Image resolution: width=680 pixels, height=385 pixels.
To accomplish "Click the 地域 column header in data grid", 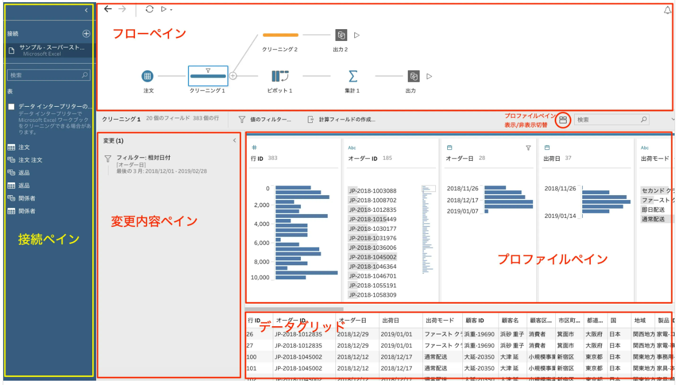I will (640, 321).
